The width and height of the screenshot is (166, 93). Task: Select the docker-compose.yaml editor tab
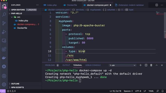pos(98,5)
